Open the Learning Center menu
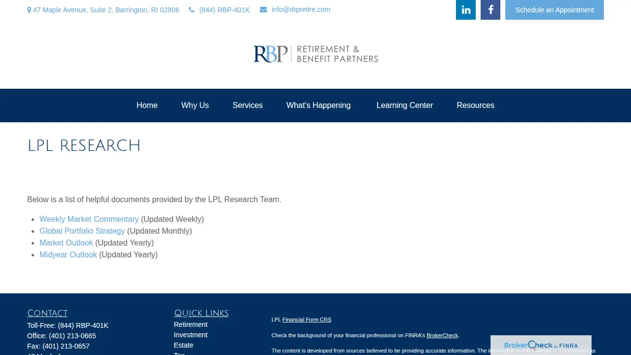Screen dimensions: 631x355 point(405,105)
